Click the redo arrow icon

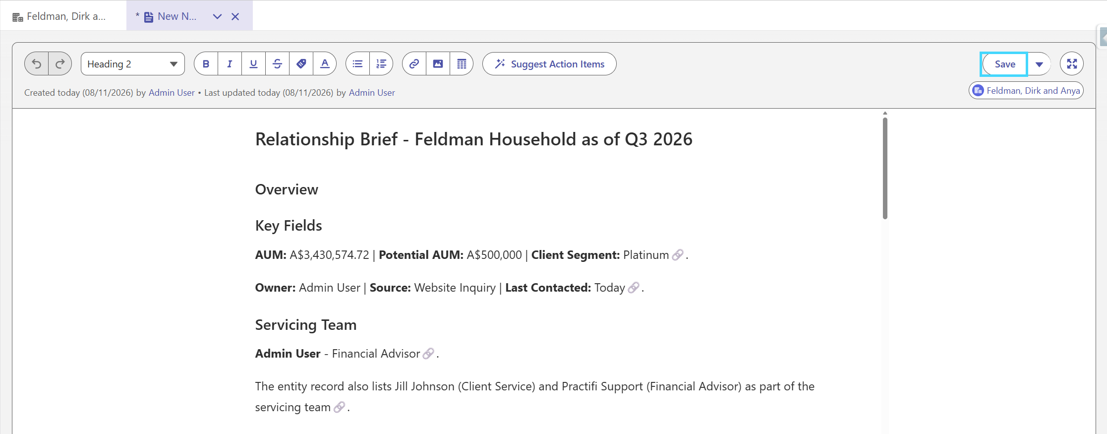pos(60,64)
